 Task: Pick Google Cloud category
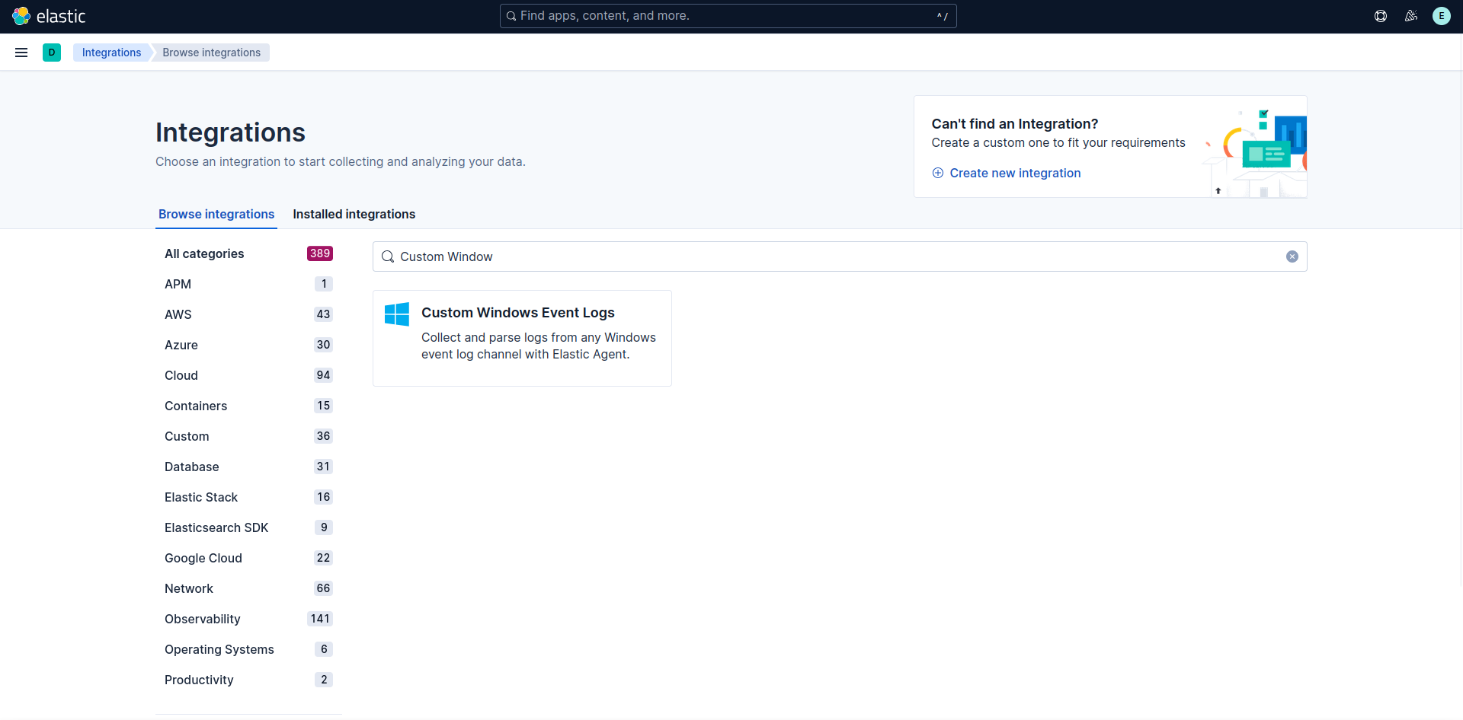(248, 558)
